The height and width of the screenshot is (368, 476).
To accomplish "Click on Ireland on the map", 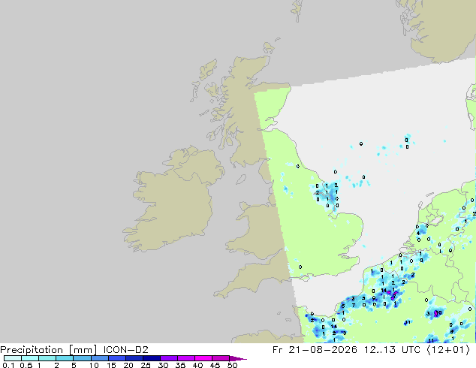I will click(x=173, y=201).
